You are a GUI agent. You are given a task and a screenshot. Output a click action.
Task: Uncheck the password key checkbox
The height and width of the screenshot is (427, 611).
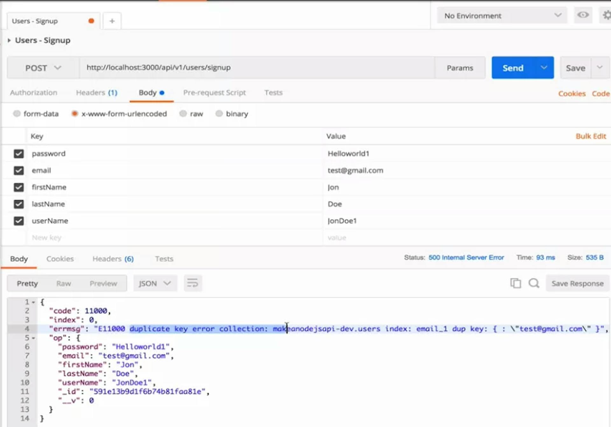pyautogui.click(x=19, y=154)
